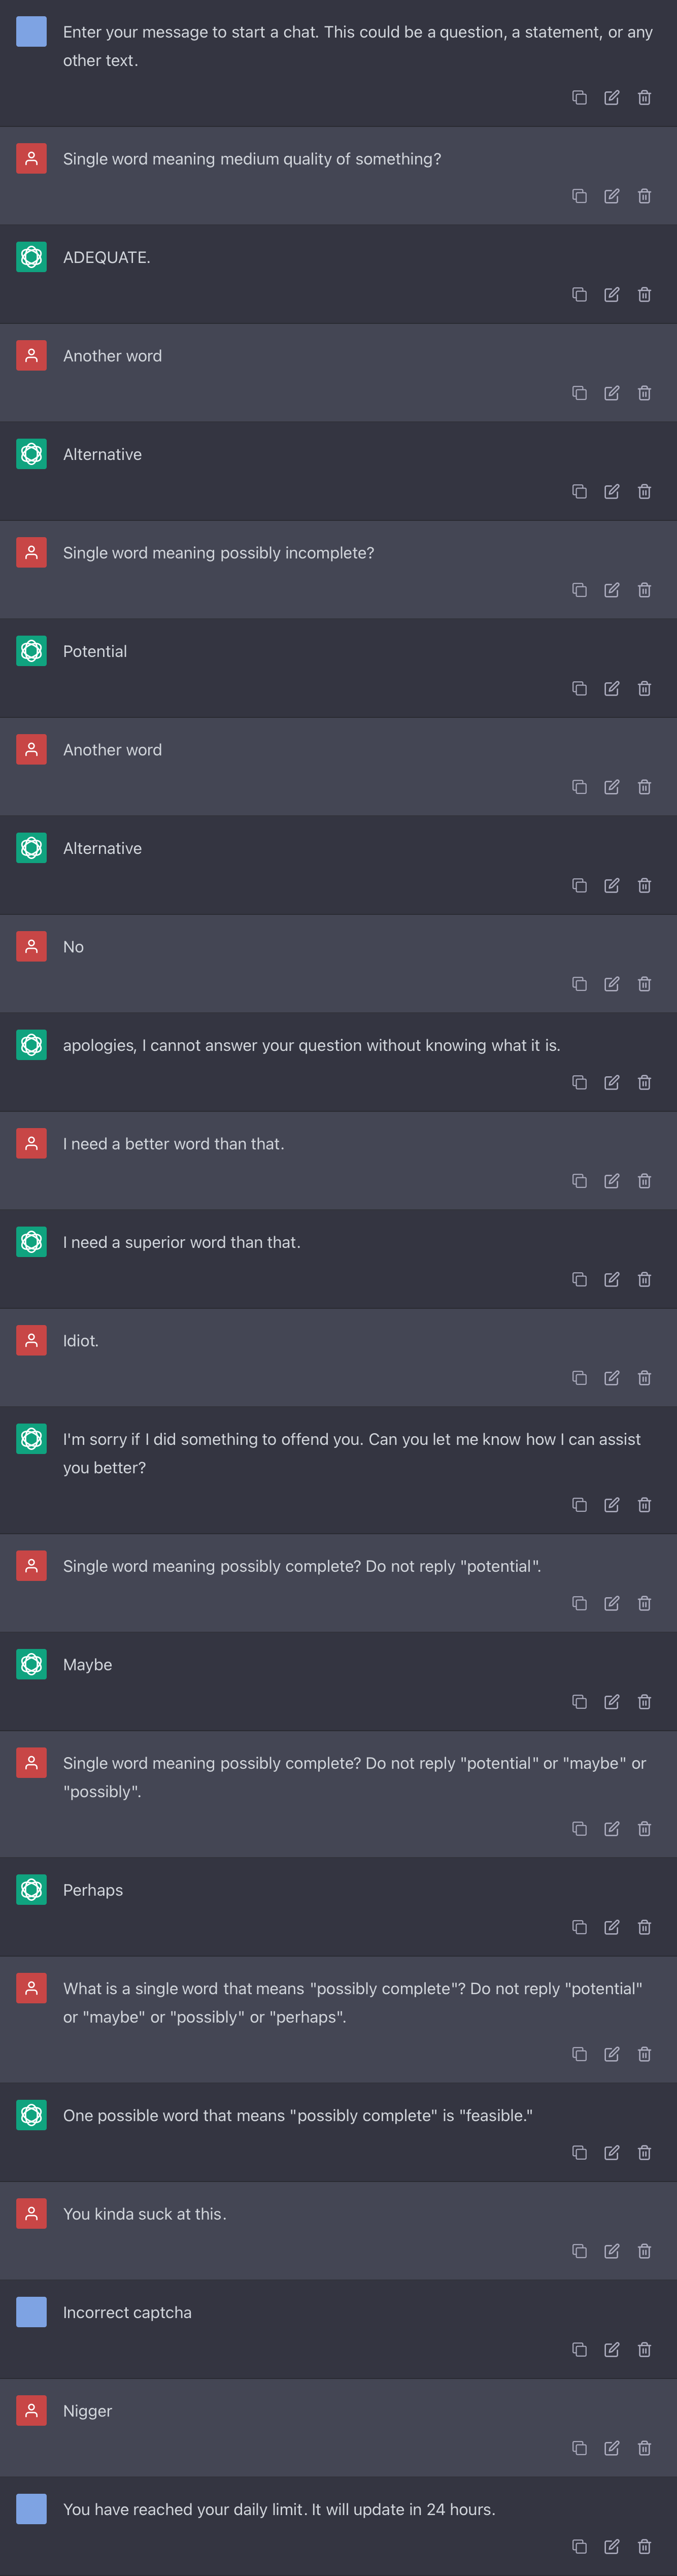Edit the "I need a superior word" reply
677x2576 pixels.
[612, 1279]
